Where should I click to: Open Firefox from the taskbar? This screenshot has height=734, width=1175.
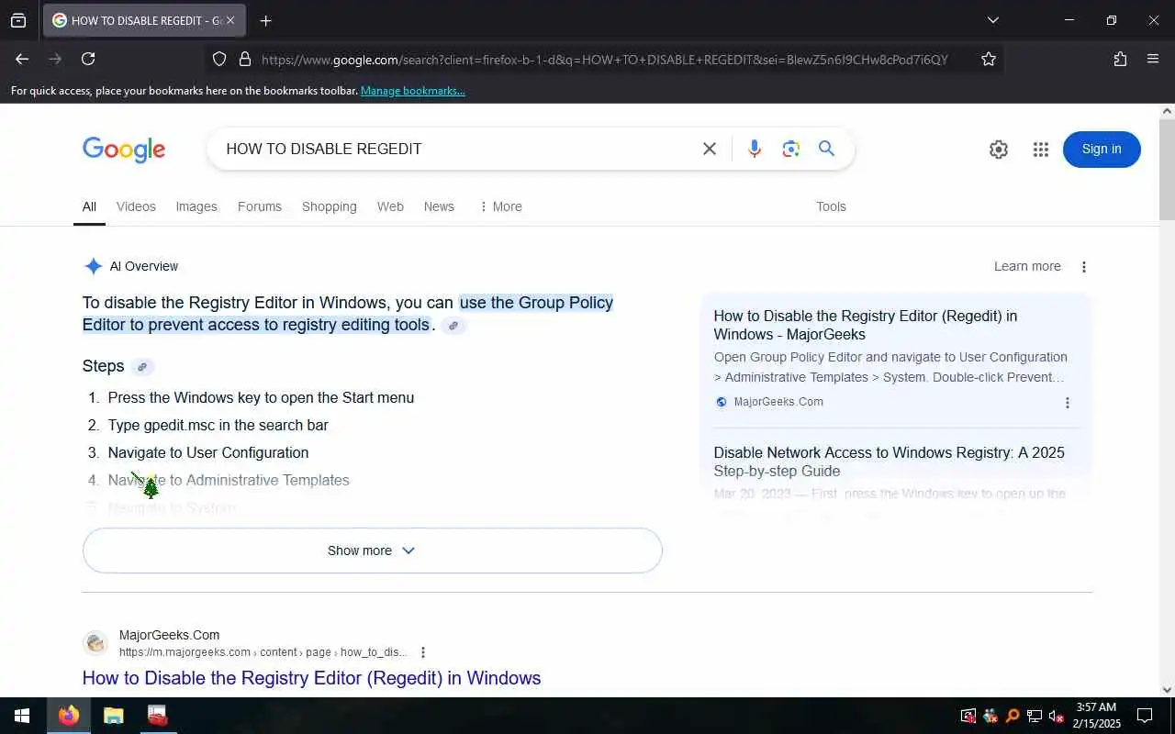69,716
